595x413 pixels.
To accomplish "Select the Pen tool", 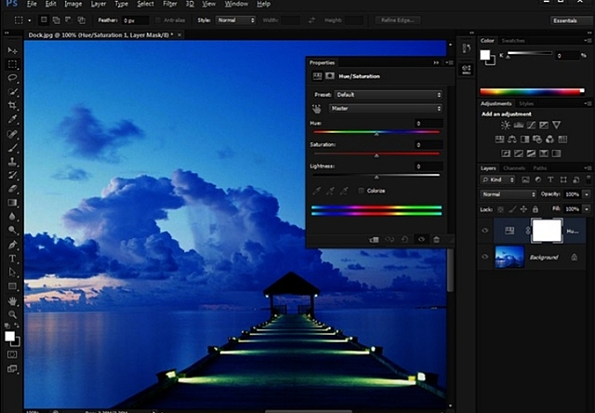I will [x=12, y=245].
